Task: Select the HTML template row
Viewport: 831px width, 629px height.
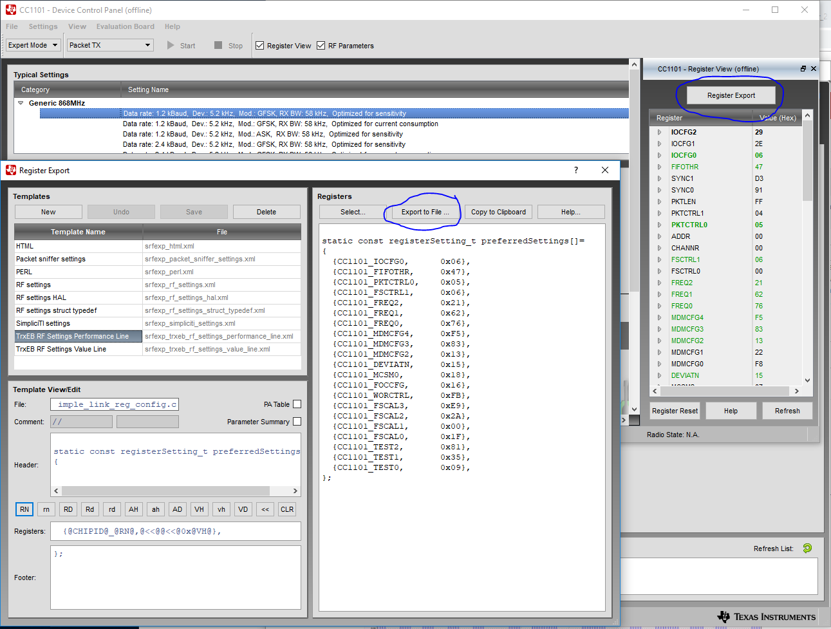Action: click(x=158, y=246)
